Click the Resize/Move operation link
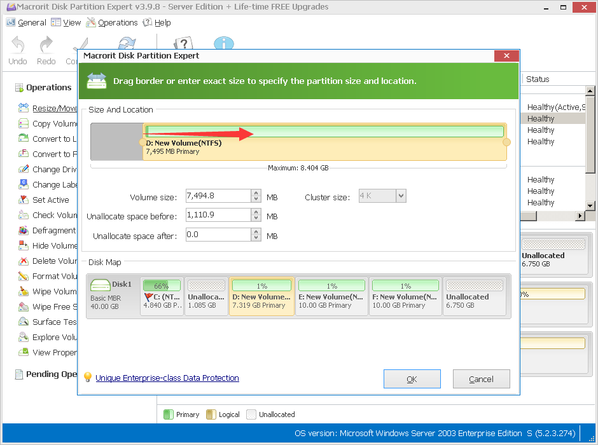The width and height of the screenshot is (598, 445). (55, 108)
